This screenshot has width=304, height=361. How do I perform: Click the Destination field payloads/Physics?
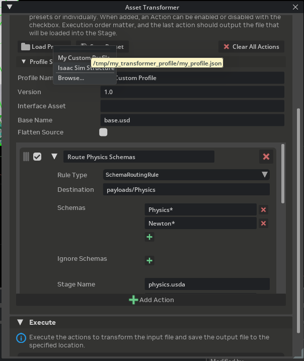coord(186,189)
